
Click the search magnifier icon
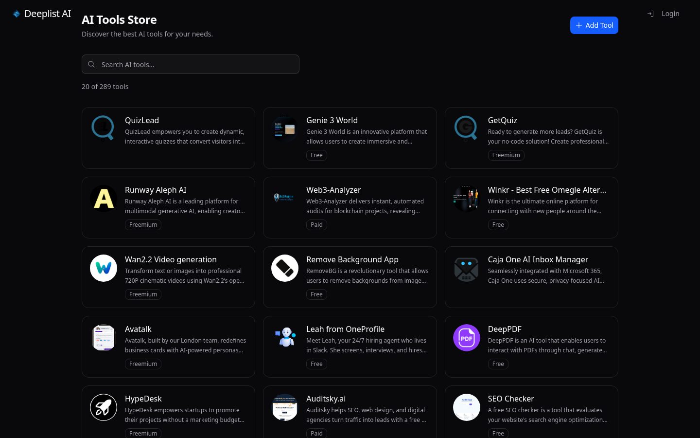coord(91,64)
